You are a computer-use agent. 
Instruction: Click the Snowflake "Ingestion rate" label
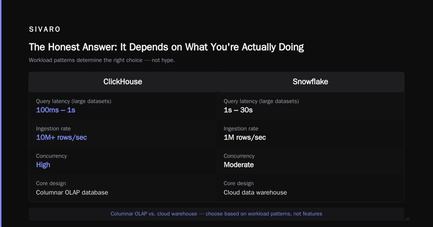(x=241, y=129)
